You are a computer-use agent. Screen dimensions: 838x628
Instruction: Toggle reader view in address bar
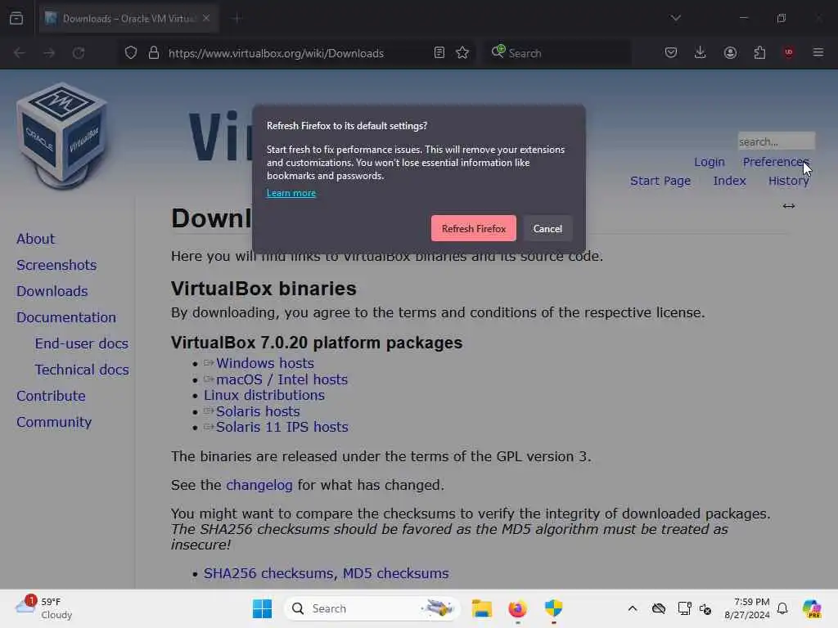[x=439, y=53]
